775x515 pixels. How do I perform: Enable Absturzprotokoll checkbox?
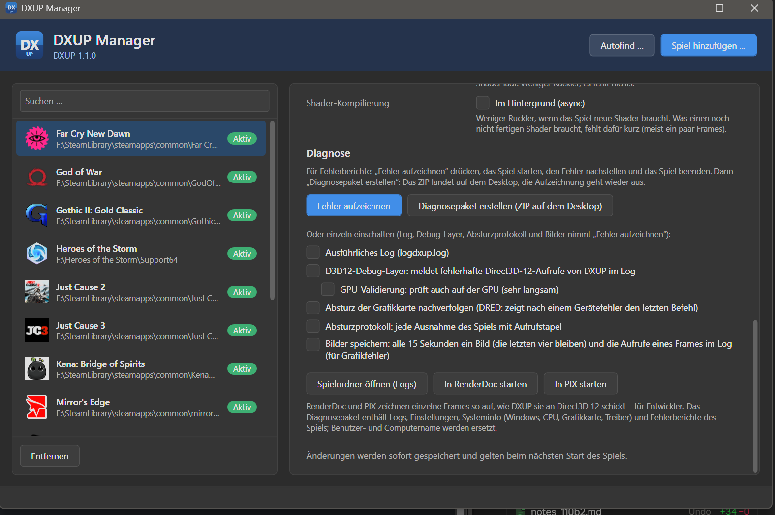click(x=313, y=326)
